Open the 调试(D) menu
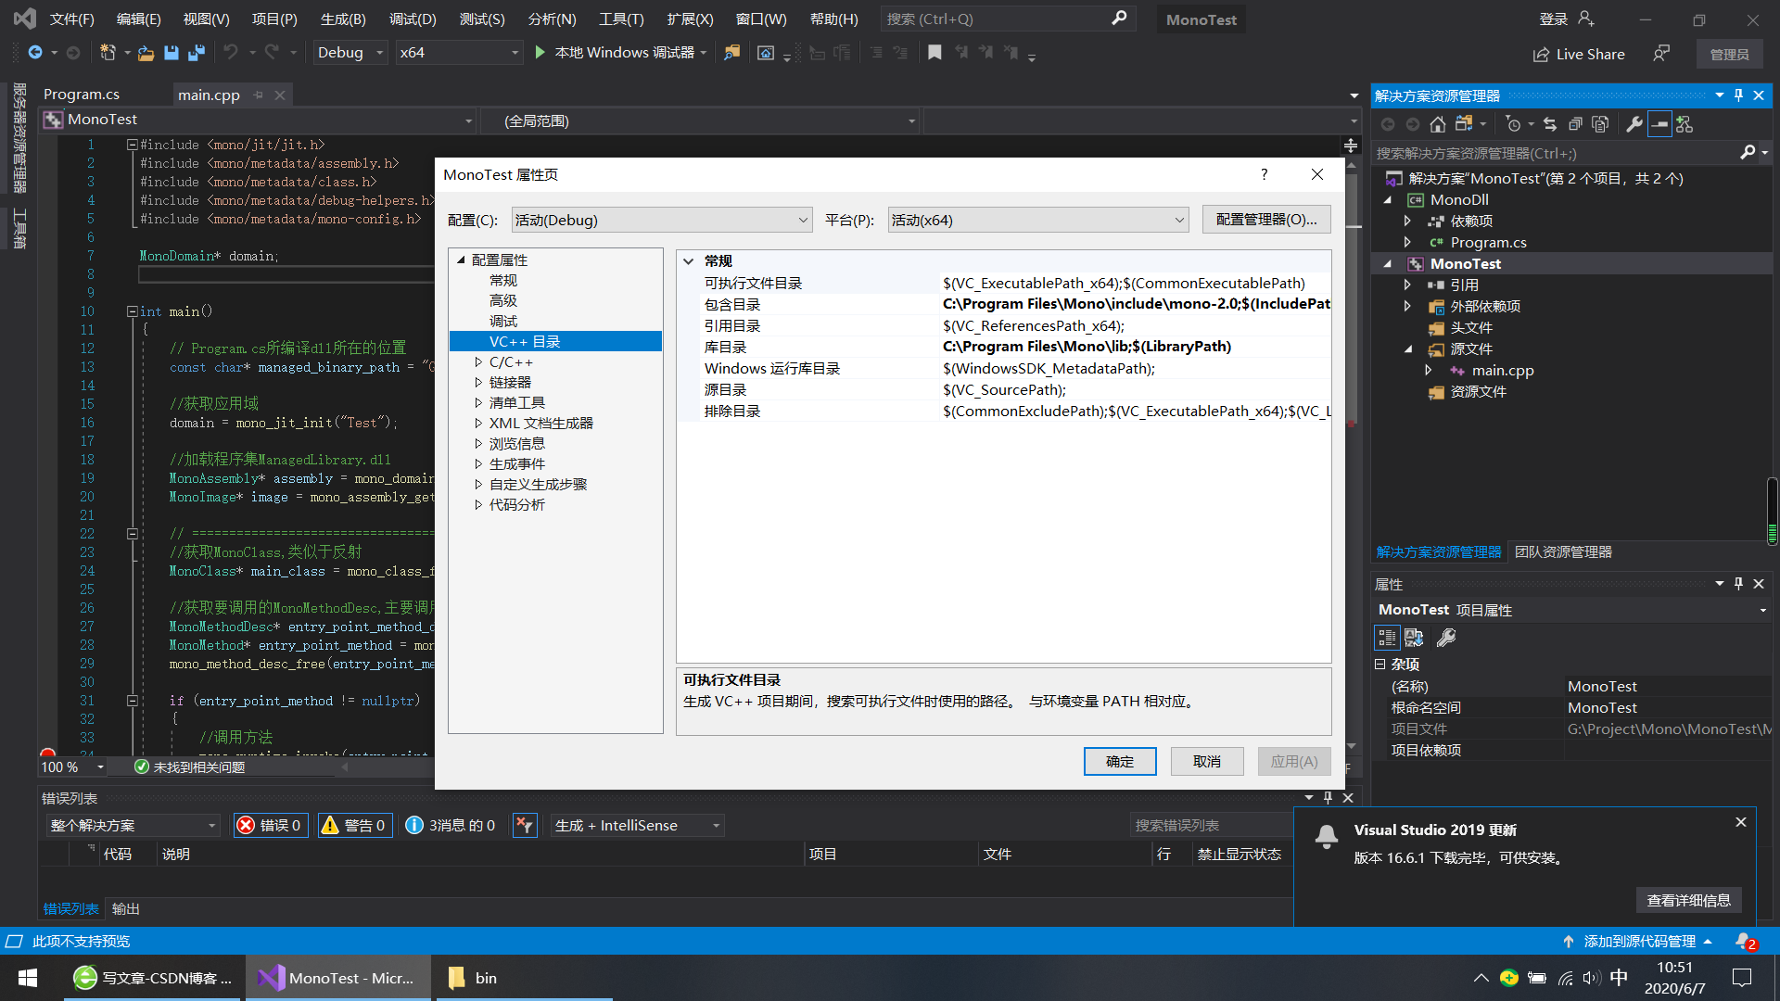Screen dimensions: 1780x1001 [x=413, y=19]
